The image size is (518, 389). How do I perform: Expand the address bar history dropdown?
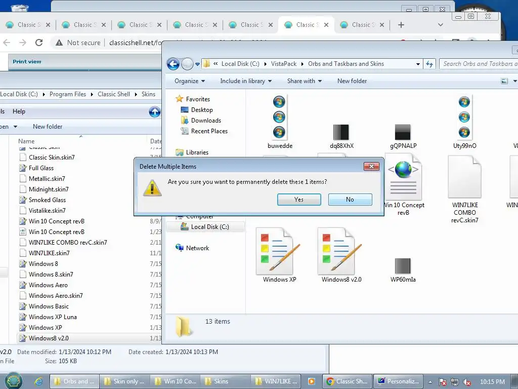[418, 64]
